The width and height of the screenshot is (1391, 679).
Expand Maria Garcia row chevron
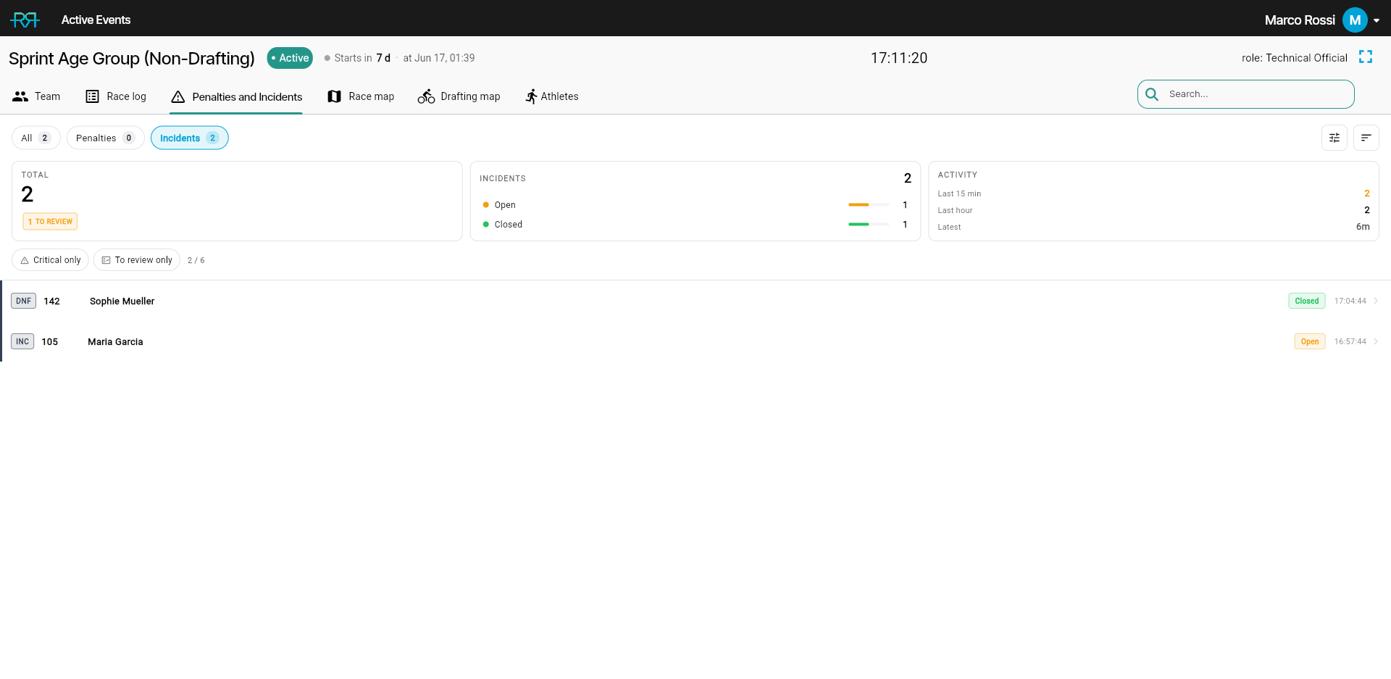pos(1376,341)
